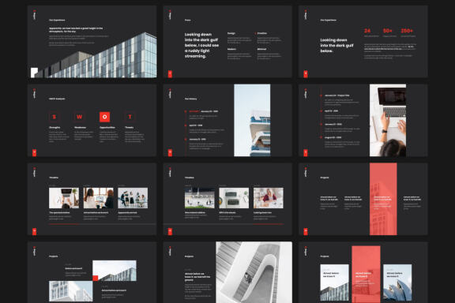Click 'Projects' title on tall red column slide
Screen dimensions: 455x303
coord(325,178)
